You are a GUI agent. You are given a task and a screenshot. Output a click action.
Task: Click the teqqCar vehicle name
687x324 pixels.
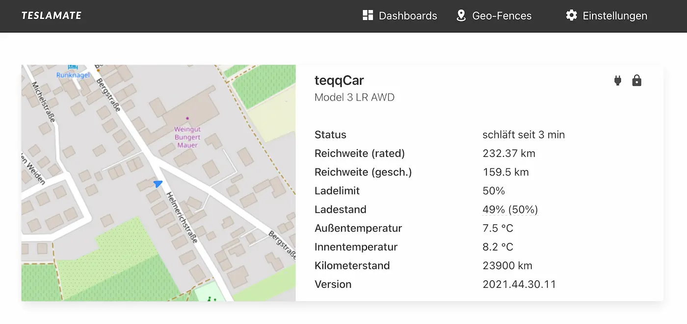click(x=339, y=80)
